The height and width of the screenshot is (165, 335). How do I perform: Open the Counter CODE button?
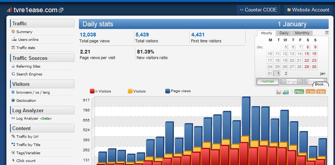[x=258, y=10]
